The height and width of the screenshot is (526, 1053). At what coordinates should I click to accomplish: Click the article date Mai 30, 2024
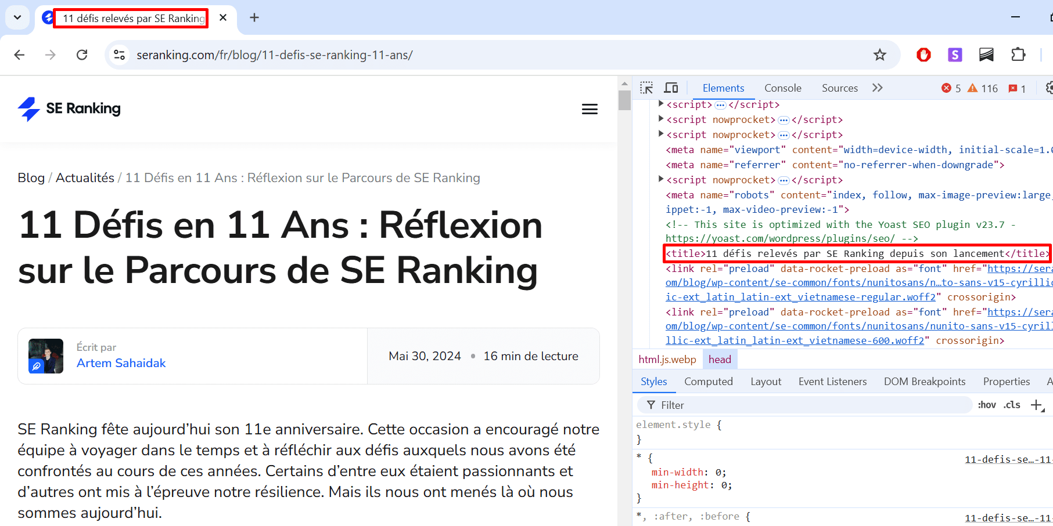coord(425,356)
